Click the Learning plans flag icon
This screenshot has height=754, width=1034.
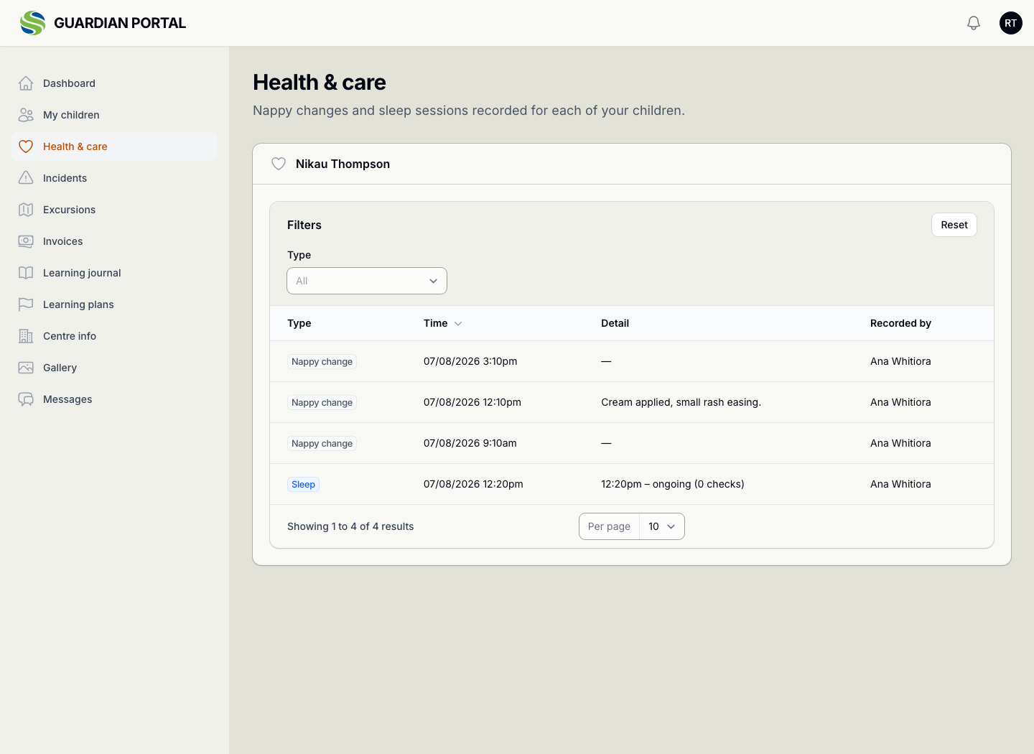pyautogui.click(x=26, y=304)
